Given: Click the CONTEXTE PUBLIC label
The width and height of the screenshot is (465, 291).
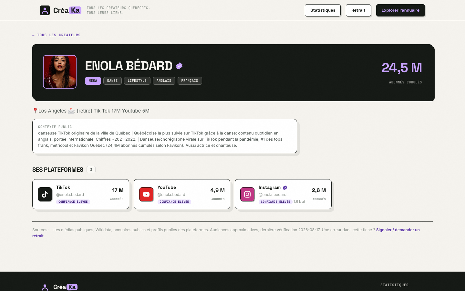Looking at the screenshot, I should (55, 127).
